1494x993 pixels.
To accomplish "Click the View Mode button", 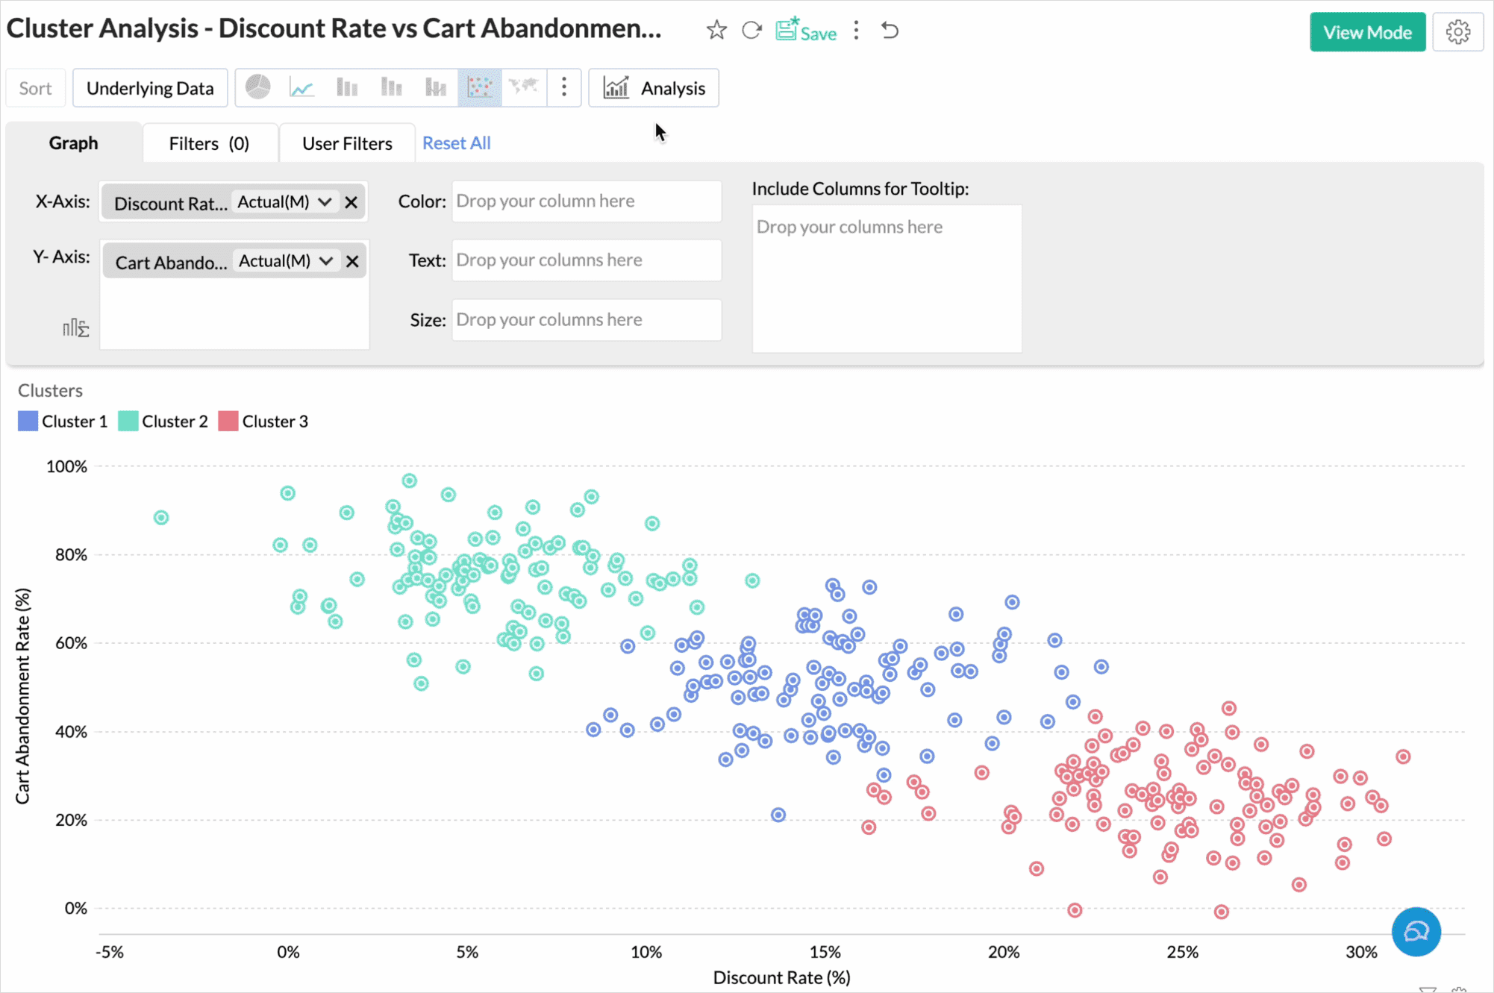I will pos(1367,31).
